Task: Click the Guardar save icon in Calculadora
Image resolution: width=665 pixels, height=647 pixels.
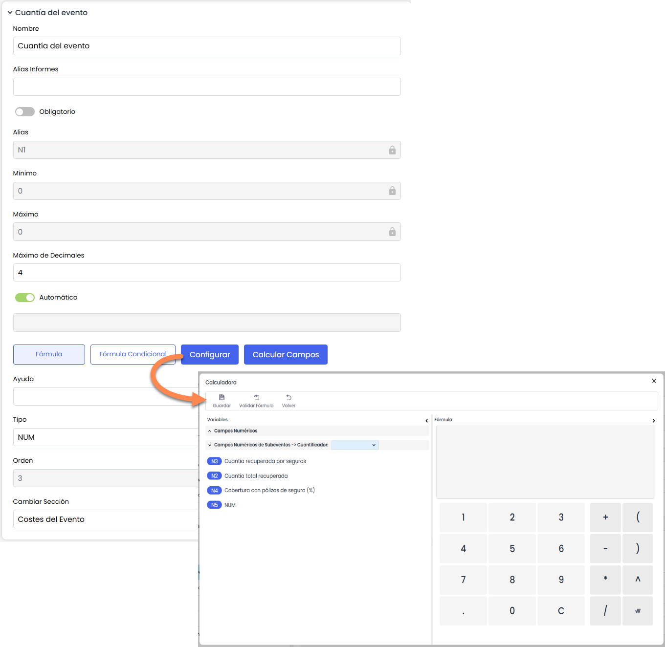Action: pos(222,398)
